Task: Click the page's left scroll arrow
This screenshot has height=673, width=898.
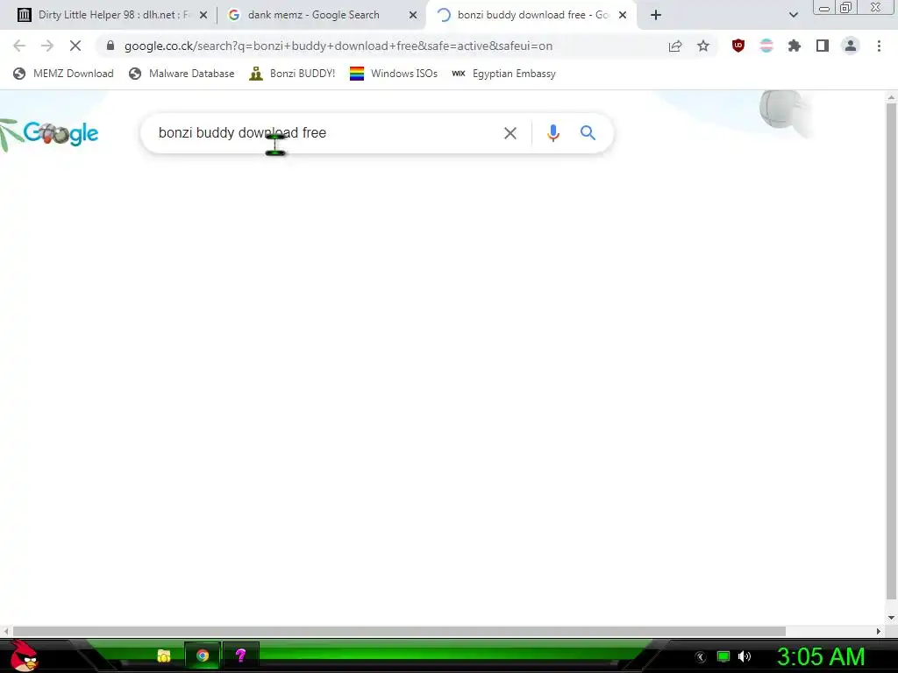Action: [6, 631]
